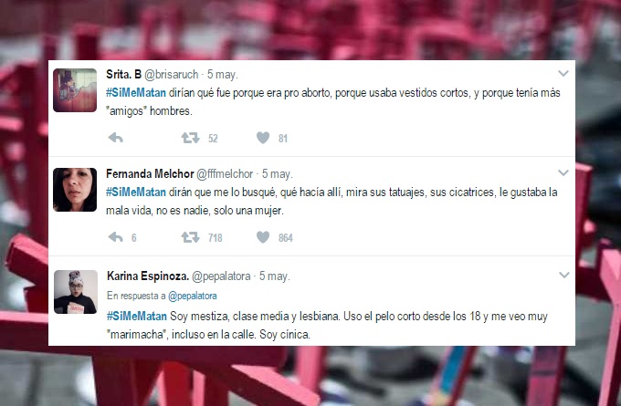Retweet Fernanda Melchor's tweet with 718 retweets

coord(191,237)
